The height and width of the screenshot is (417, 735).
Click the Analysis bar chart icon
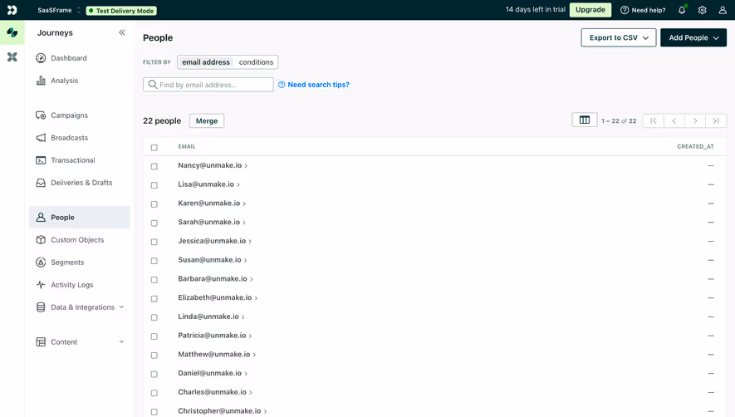tap(41, 81)
